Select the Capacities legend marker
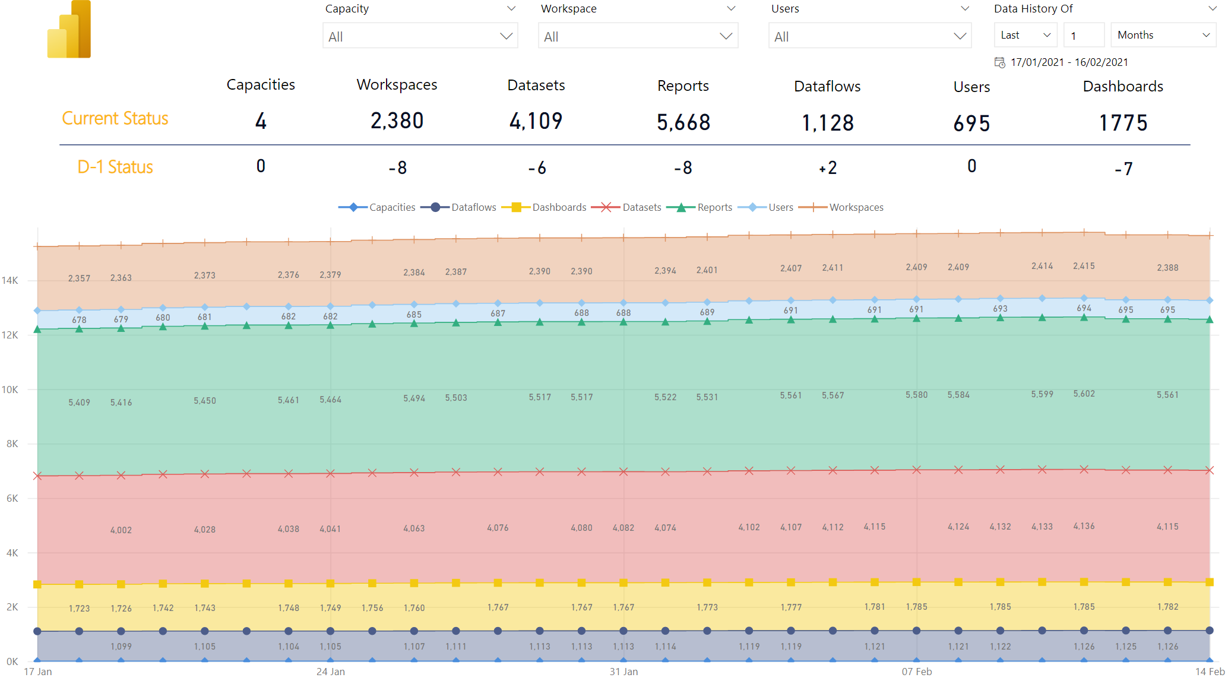 tap(353, 207)
